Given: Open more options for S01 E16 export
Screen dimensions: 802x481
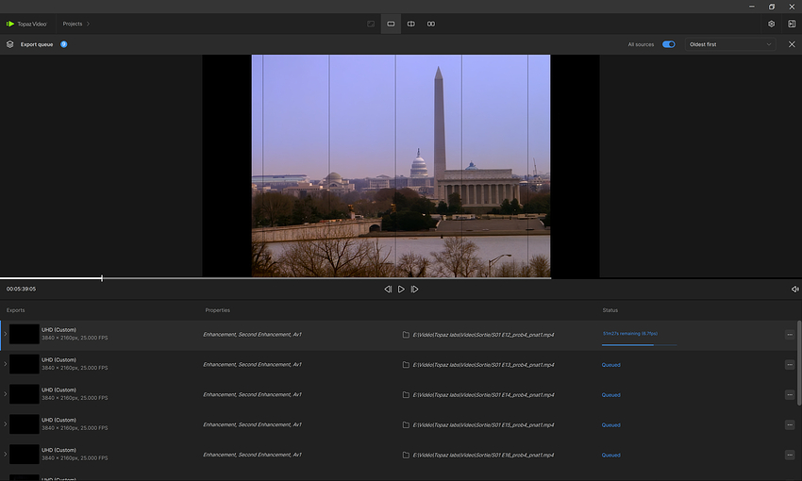Looking at the screenshot, I should (790, 455).
